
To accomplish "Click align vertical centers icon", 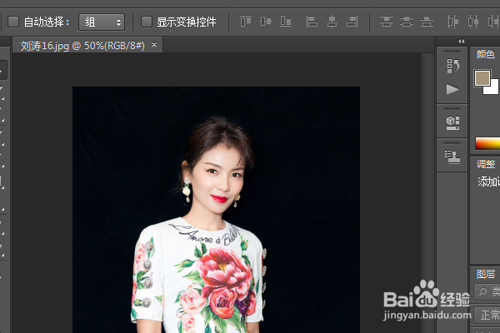I will tap(266, 22).
